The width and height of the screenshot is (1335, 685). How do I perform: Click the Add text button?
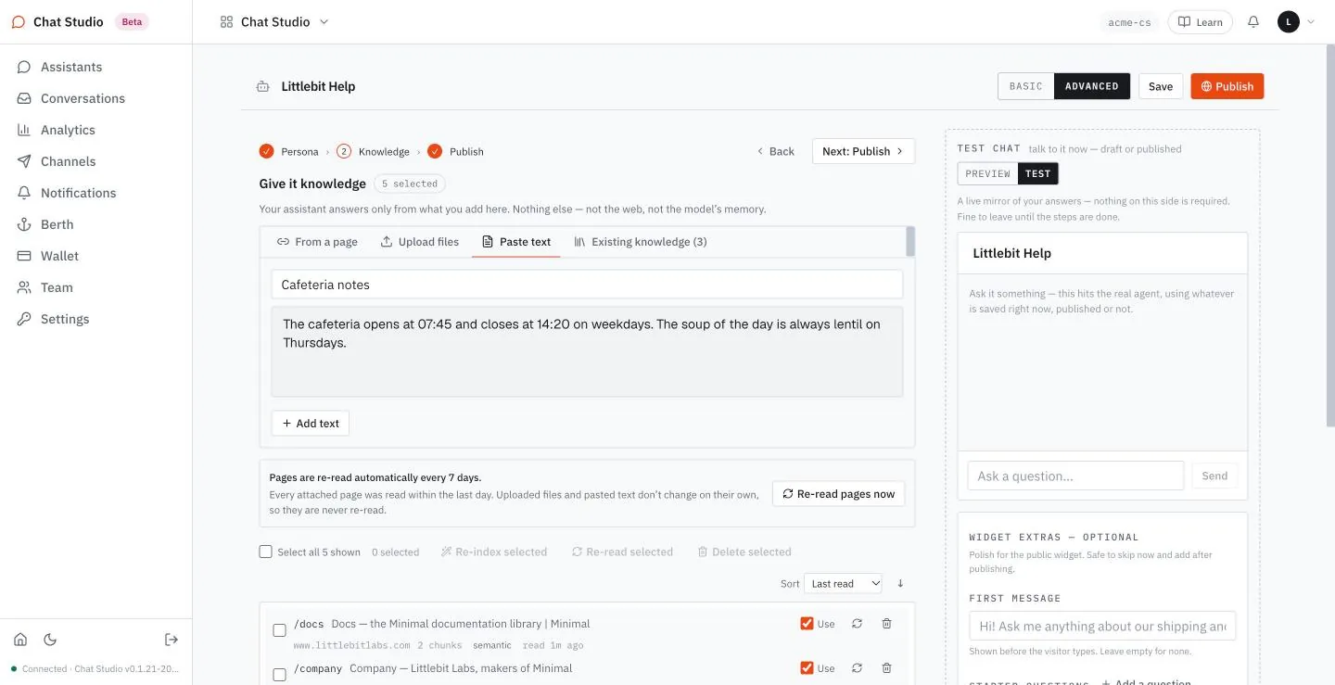[311, 424]
